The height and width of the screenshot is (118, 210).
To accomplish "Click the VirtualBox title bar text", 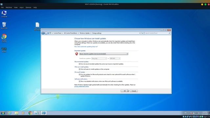I will click(102, 4).
